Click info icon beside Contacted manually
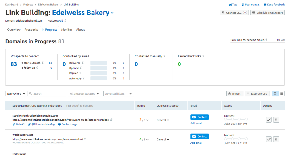288x156 pixels. coord(165,56)
